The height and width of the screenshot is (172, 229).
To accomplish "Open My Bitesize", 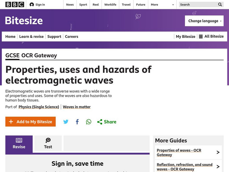I will coord(185,36).
